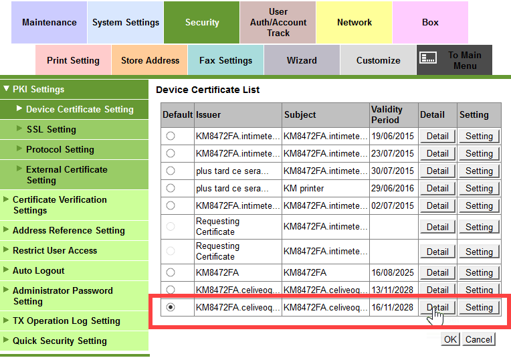Screen dimensions: 511x358
Task: Select default radio for KM printer certificate
Action: [x=171, y=188]
